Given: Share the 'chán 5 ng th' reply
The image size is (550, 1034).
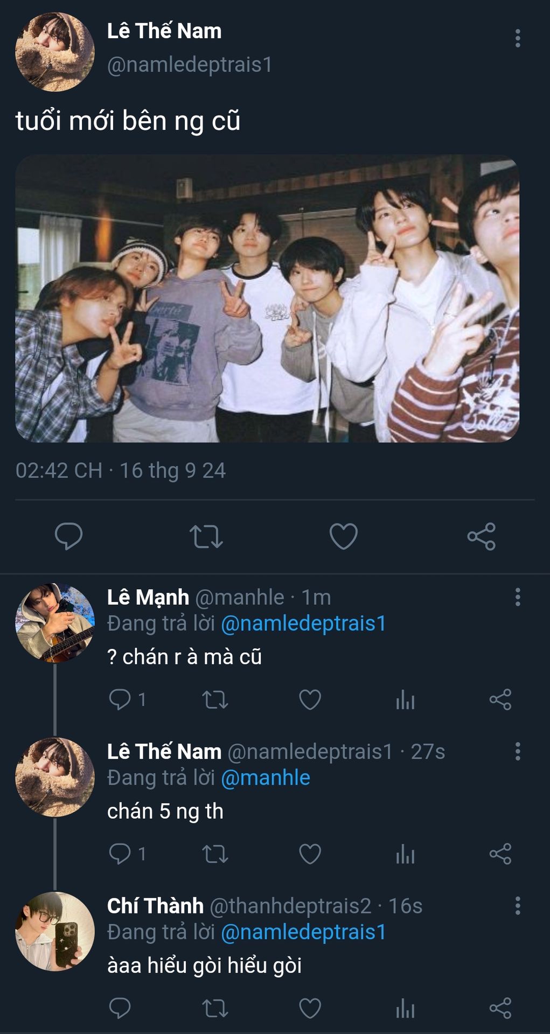Looking at the screenshot, I should [x=500, y=854].
